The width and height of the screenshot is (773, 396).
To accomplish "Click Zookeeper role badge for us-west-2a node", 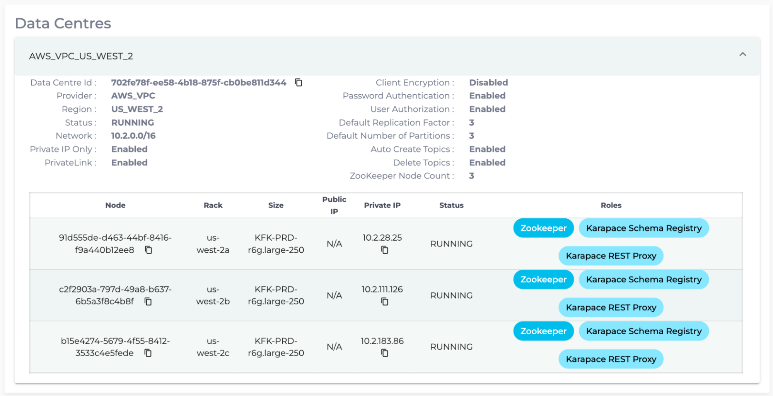I will click(543, 228).
